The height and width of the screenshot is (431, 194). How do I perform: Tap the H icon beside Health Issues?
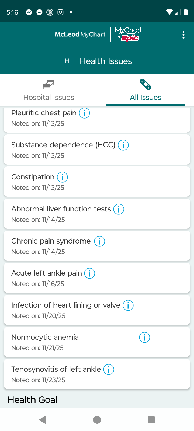pos(67,61)
